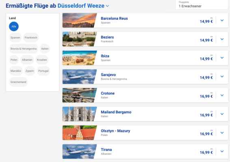Screen dimensions: 230x162
Task: Filter flights by Italien
Action: [45, 49]
